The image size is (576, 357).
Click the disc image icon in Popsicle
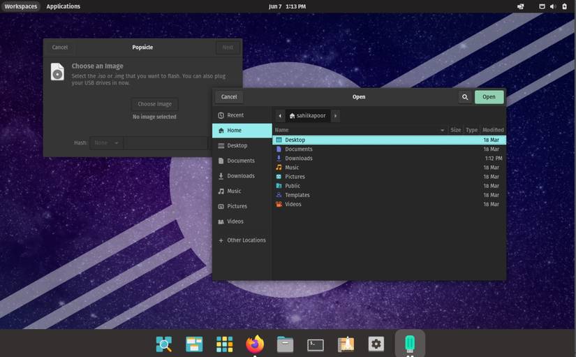57,72
